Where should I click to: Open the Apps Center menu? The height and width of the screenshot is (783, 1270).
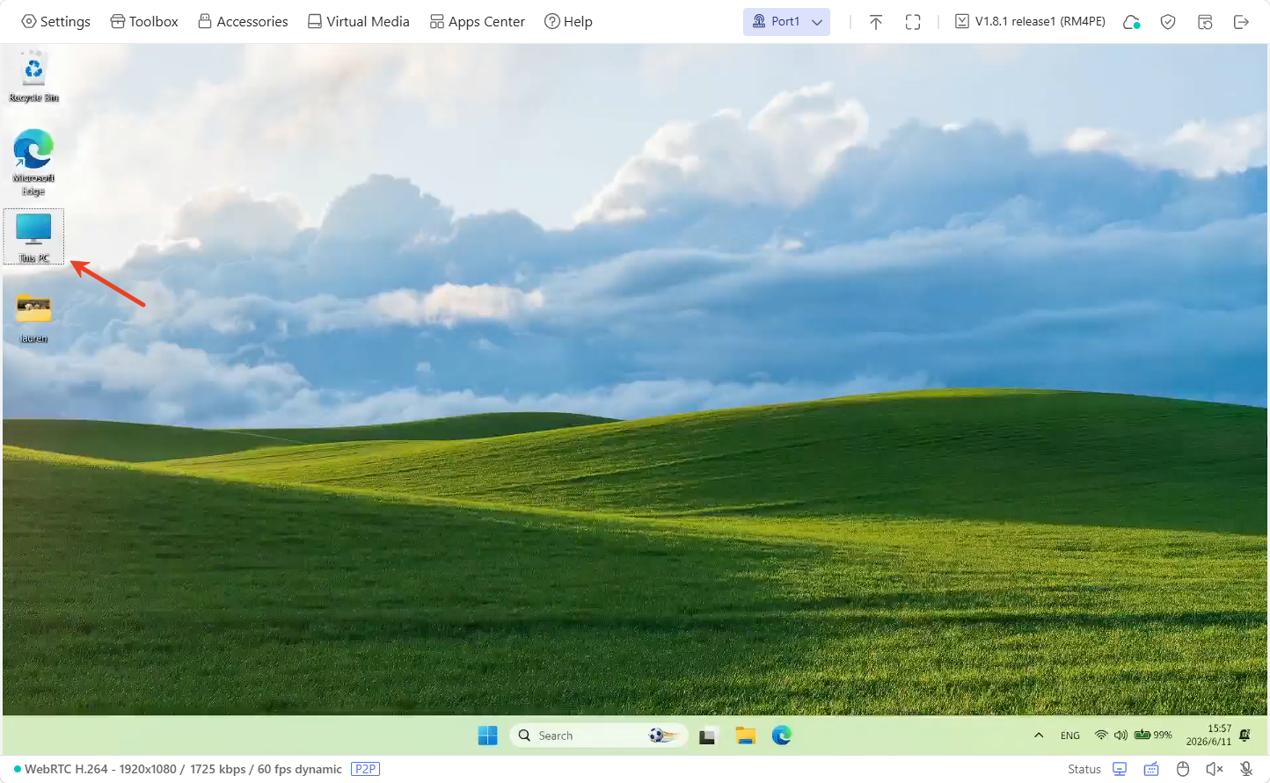pyautogui.click(x=477, y=21)
